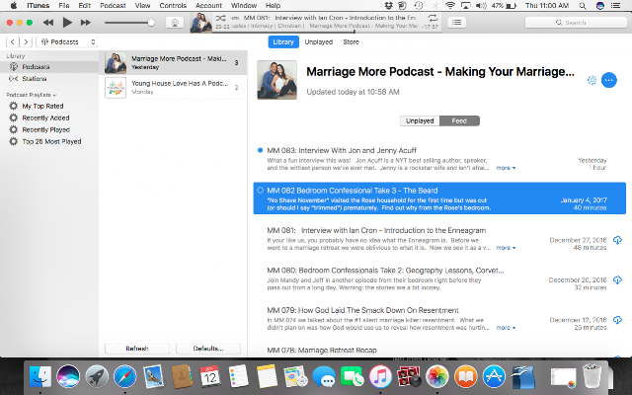Click the volume slider knob
Screen dimensions: 632x395
tap(151, 23)
